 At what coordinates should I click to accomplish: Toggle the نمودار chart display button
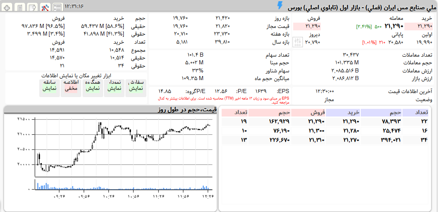114,88
